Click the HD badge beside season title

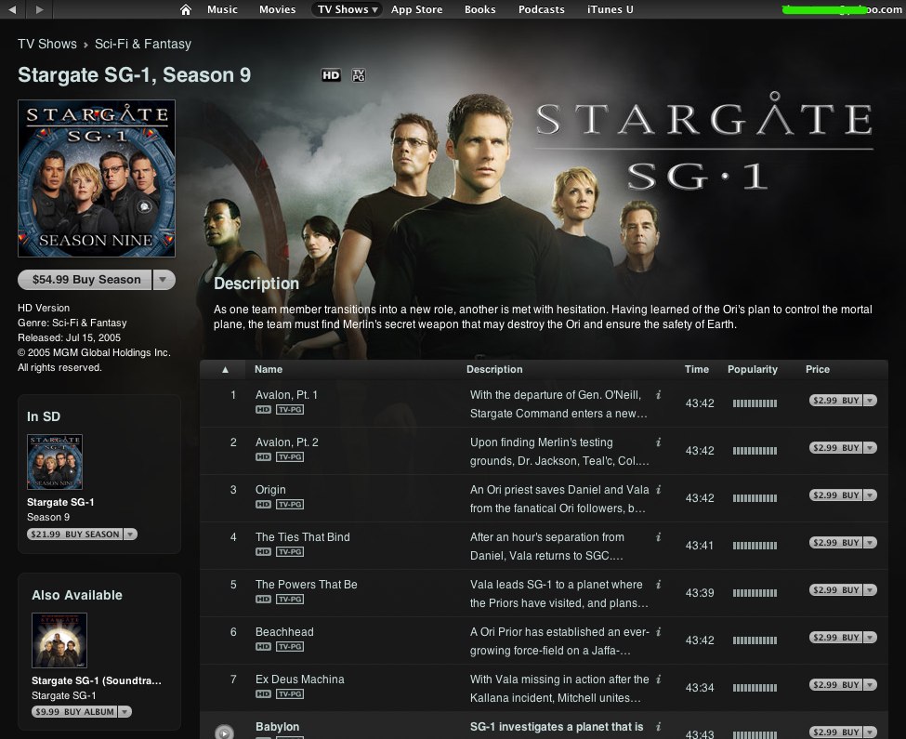331,75
